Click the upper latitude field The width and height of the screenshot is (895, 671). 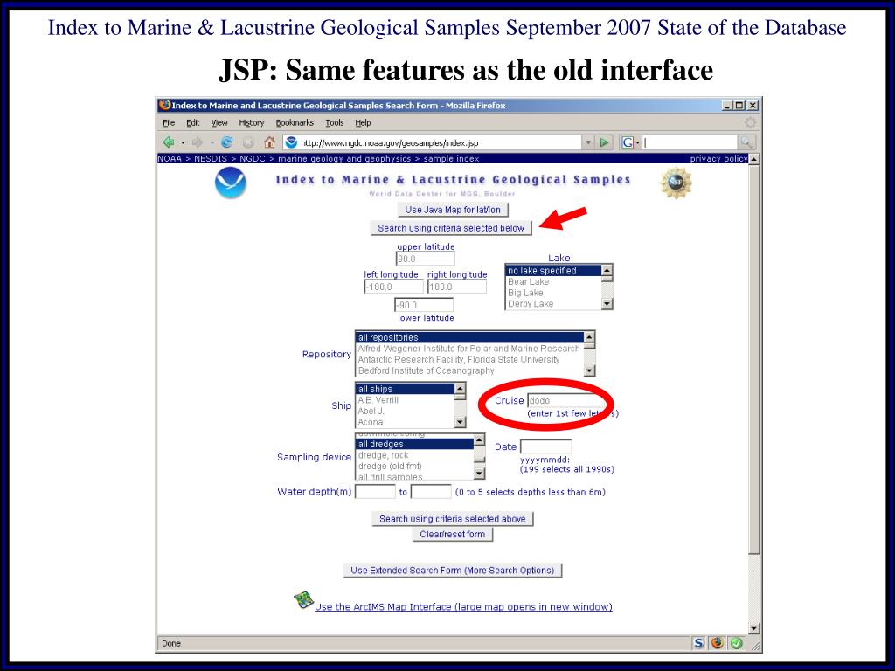click(x=426, y=259)
